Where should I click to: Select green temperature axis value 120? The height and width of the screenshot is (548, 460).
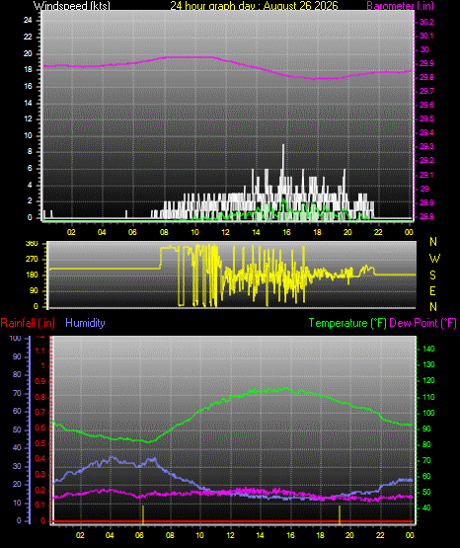pyautogui.click(x=428, y=380)
